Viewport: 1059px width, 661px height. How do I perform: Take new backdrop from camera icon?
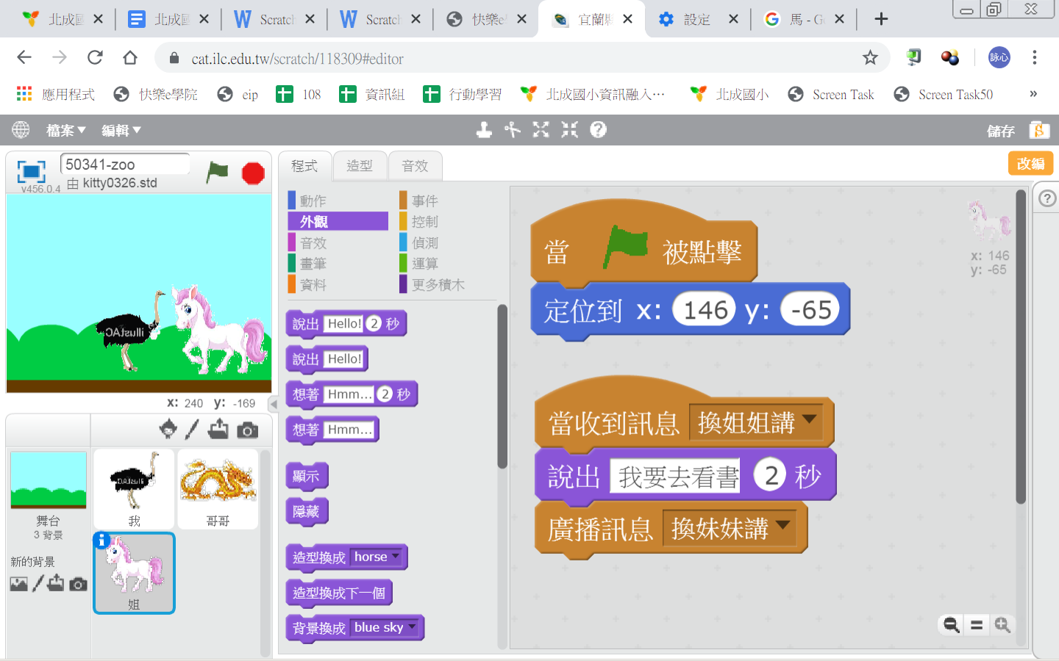coord(79,585)
